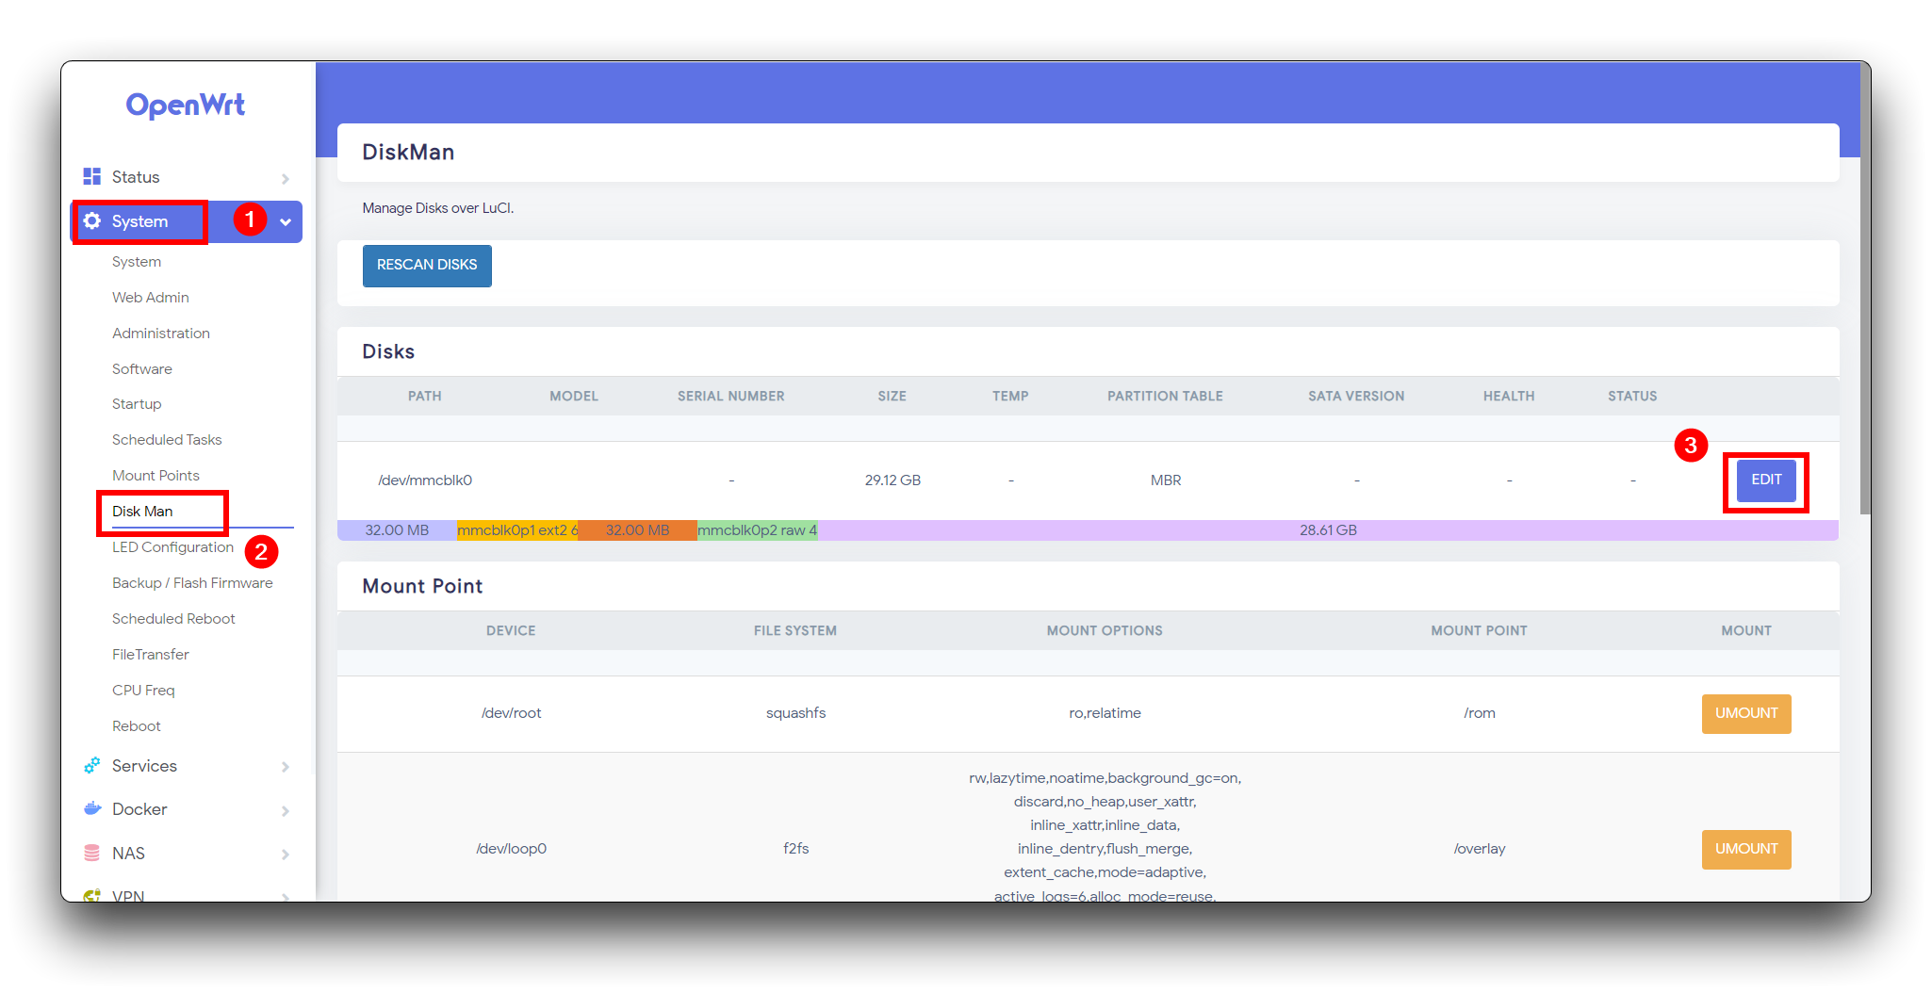Umount the /overlay mount point
Screen dimensions: 1932x993
pyautogui.click(x=1746, y=850)
